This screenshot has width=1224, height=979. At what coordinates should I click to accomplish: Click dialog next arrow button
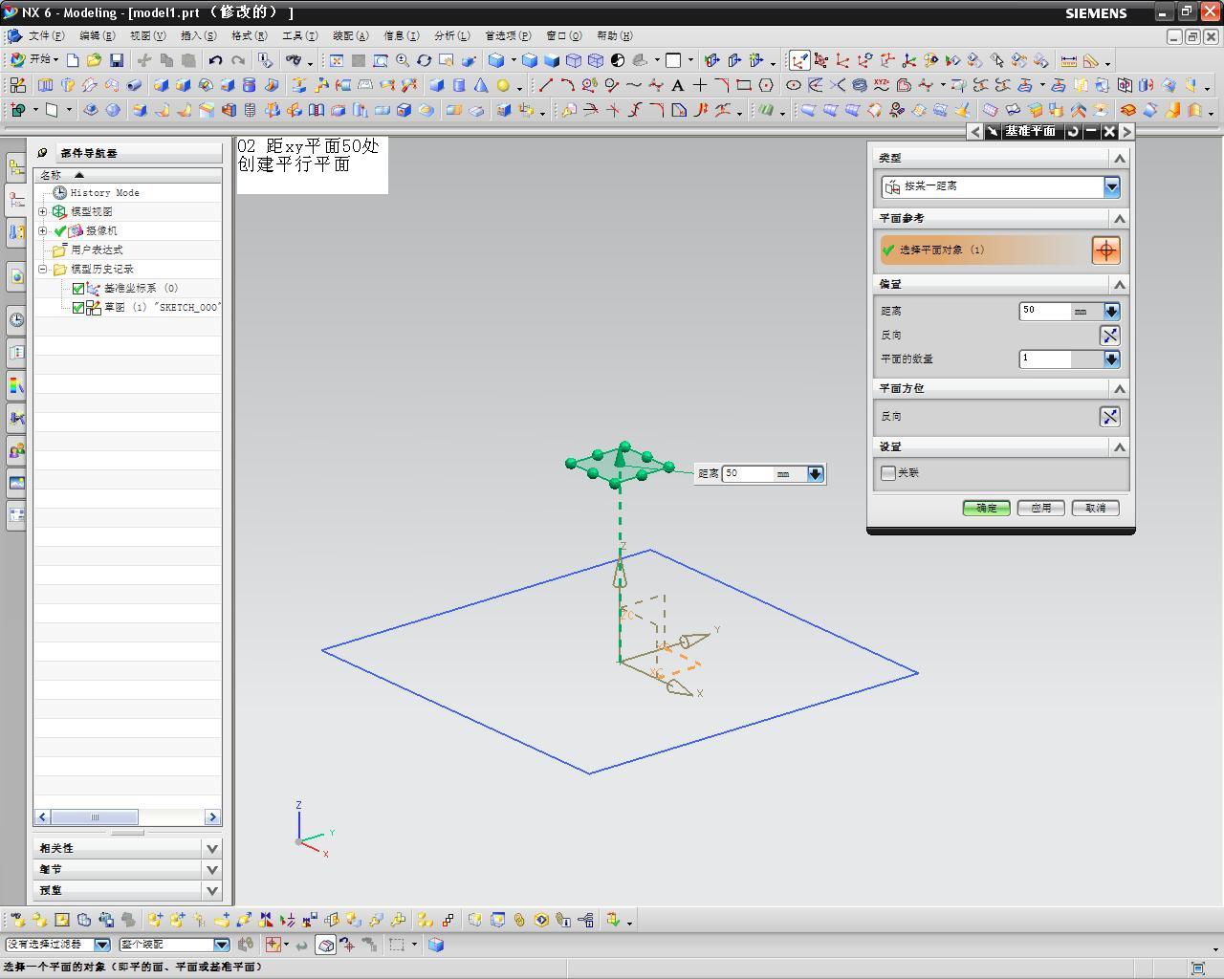pyautogui.click(x=1126, y=131)
